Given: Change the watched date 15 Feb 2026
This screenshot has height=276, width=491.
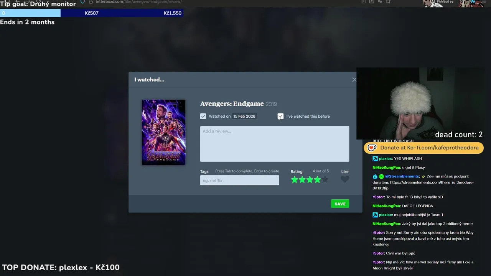Looking at the screenshot, I should pyautogui.click(x=244, y=116).
